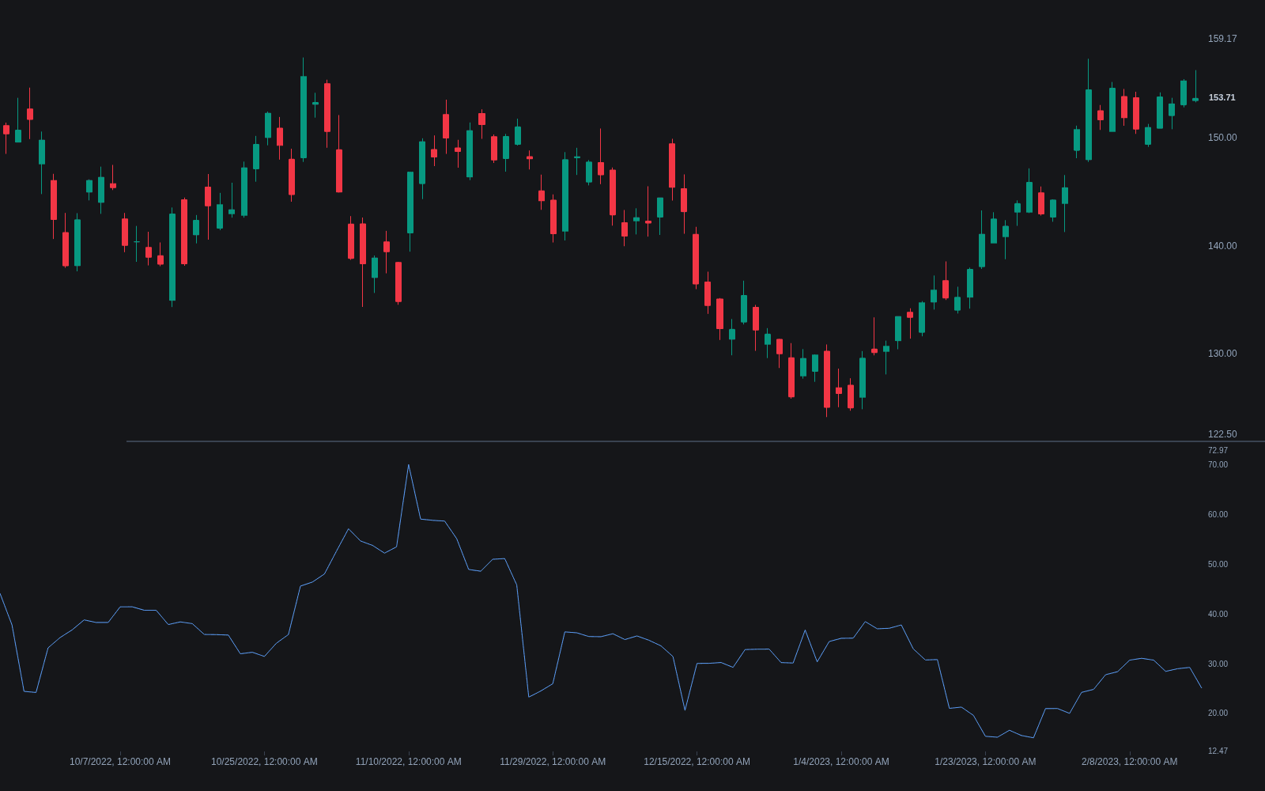
Task: Click the 30.00 indicator axis label
Action: [x=1218, y=664]
